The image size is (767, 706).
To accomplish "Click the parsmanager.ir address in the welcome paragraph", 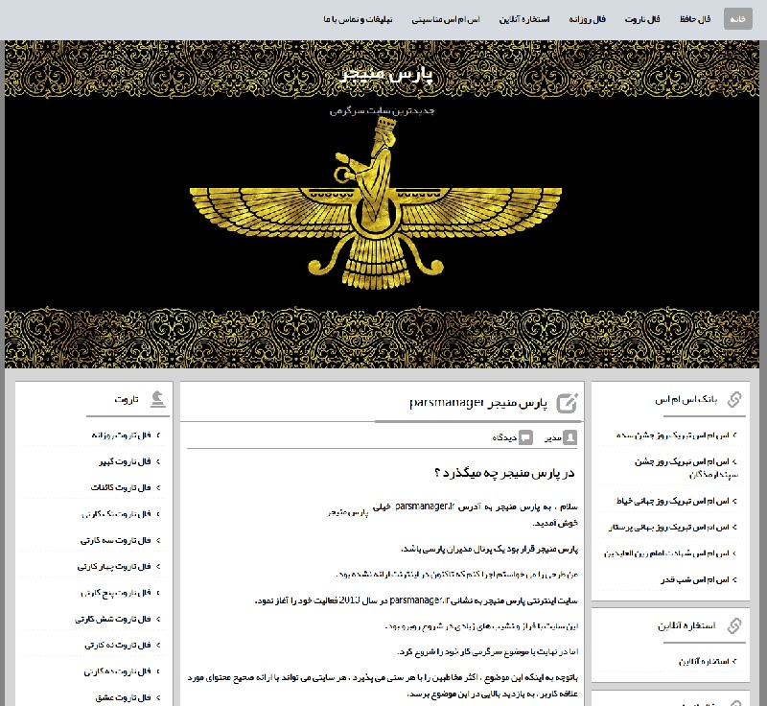I will click(x=425, y=506).
